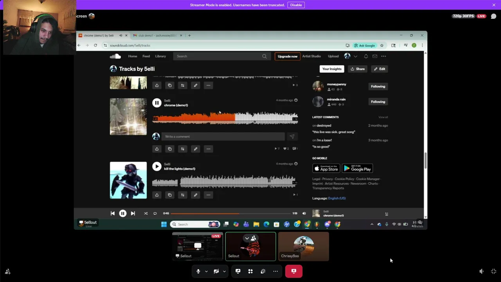Image resolution: width=501 pixels, height=282 pixels.
Task: Open File Explorer from shared taskbar
Action: [256, 224]
